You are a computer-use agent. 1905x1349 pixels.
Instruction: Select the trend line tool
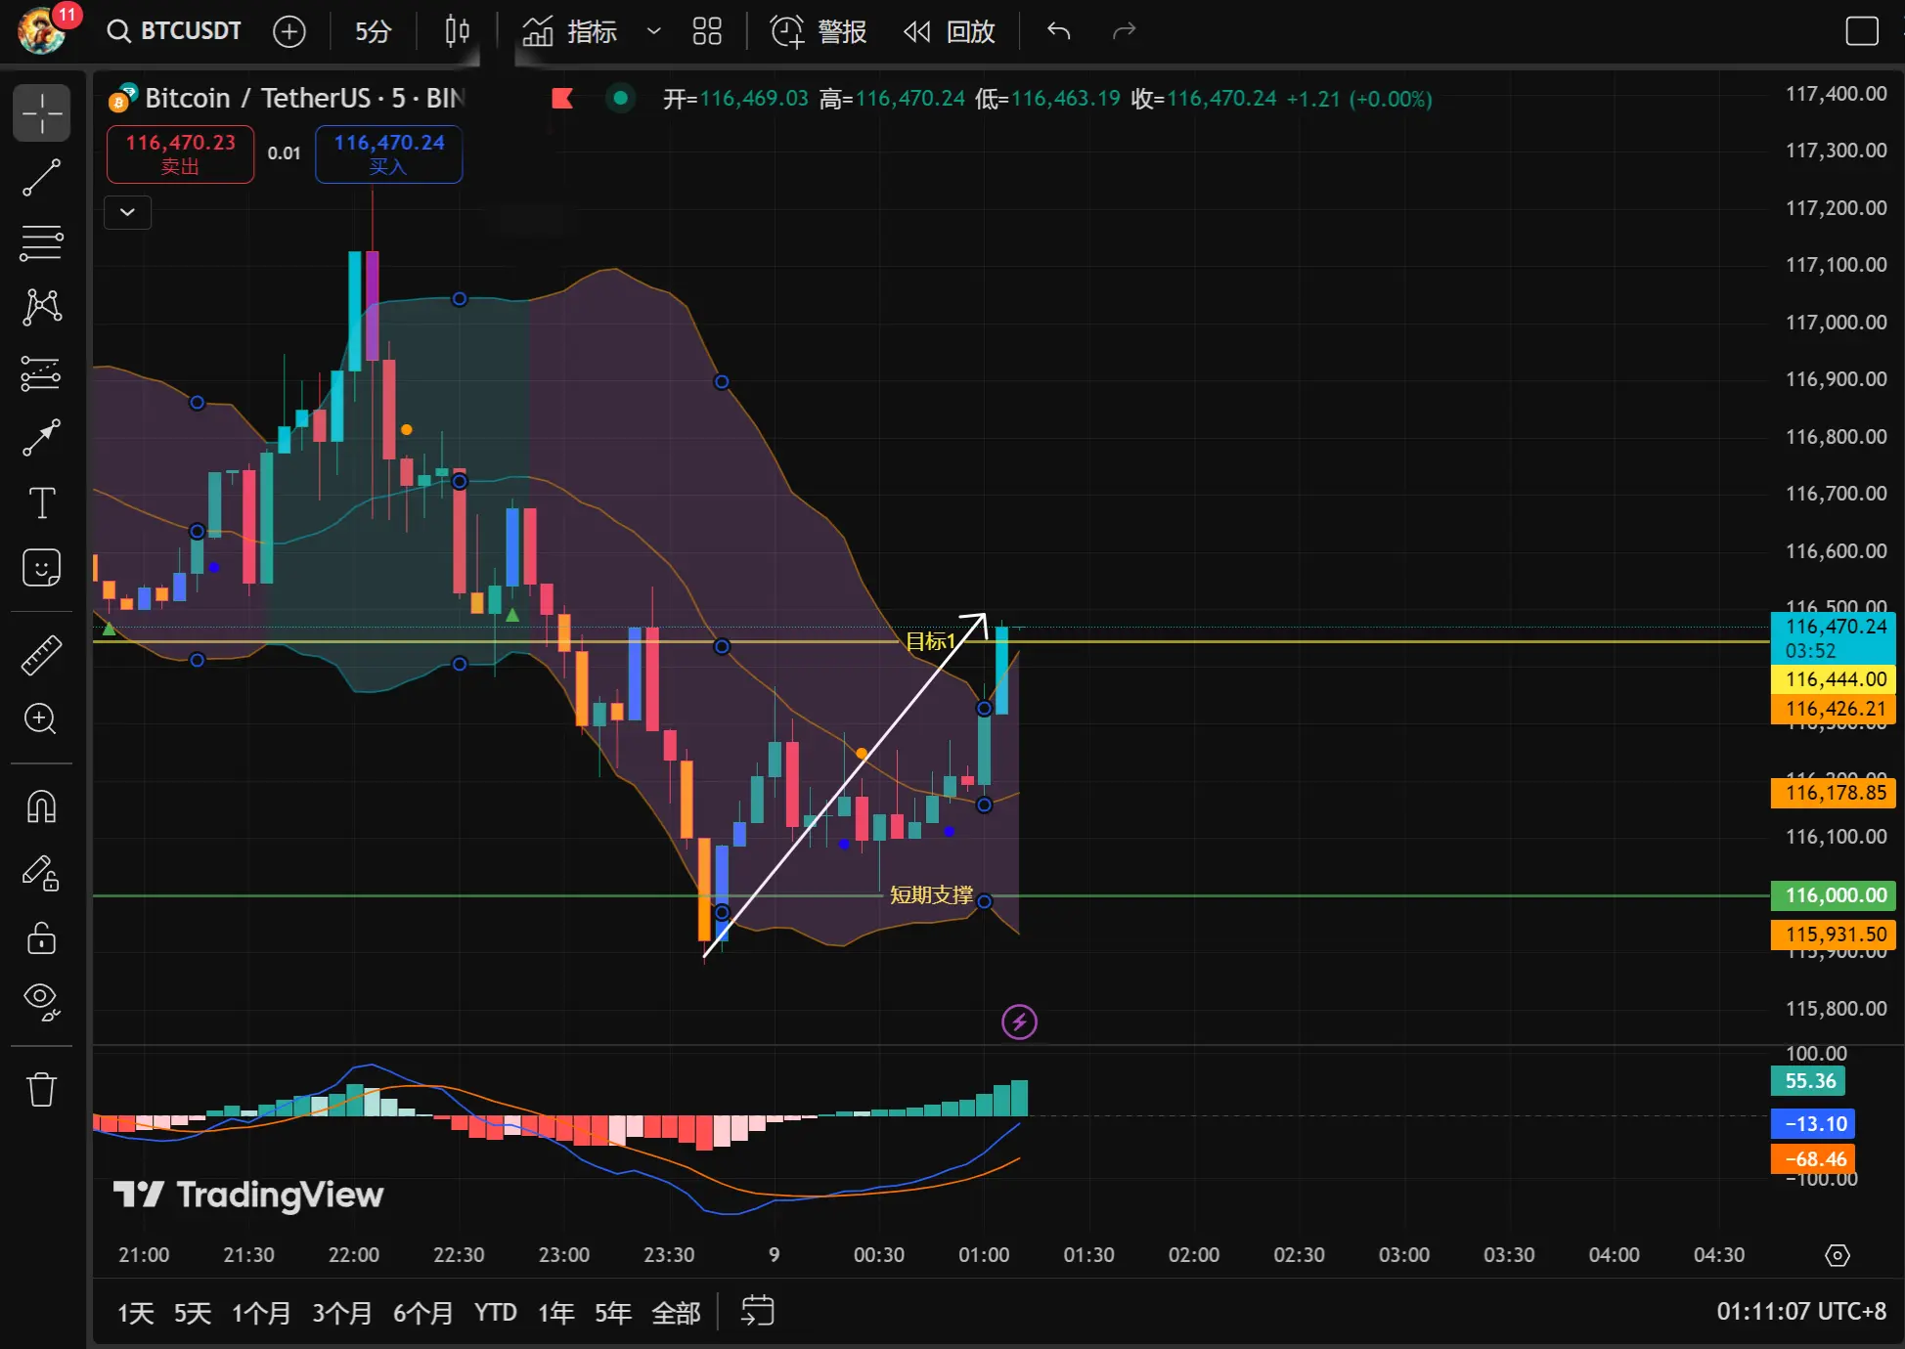[x=42, y=178]
